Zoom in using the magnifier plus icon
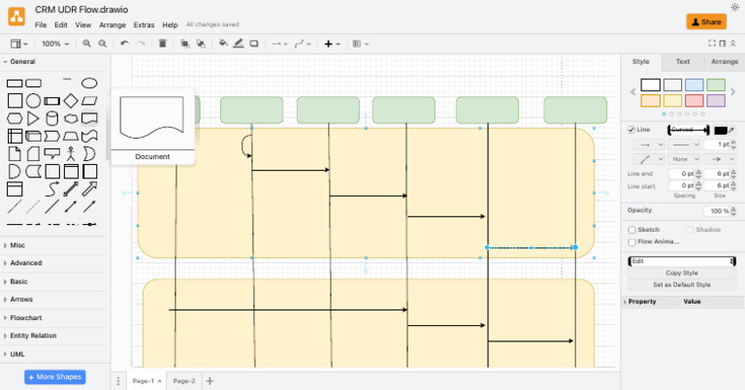This screenshot has height=390, width=745. click(86, 44)
